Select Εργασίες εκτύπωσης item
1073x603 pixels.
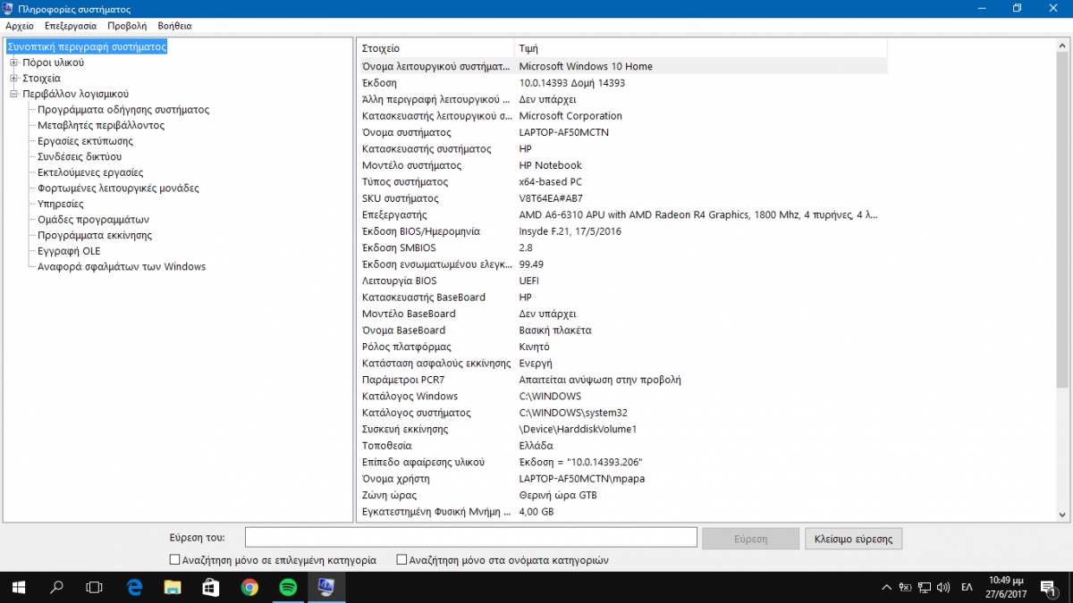click(85, 141)
